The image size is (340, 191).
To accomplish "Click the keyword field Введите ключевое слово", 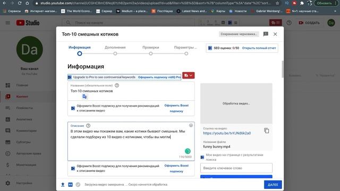I will pyautogui.click(x=236, y=168).
